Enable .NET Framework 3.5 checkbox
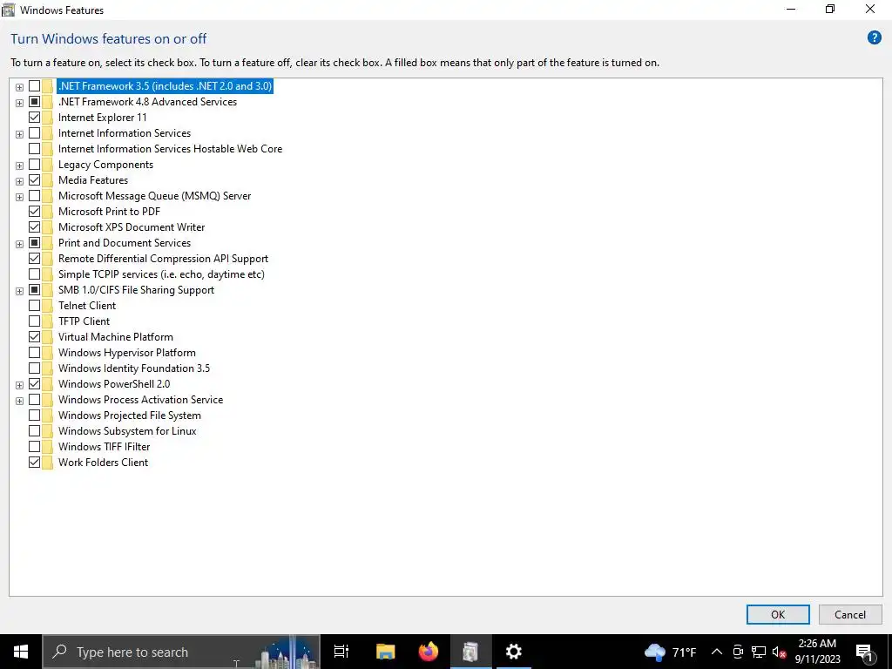The width and height of the screenshot is (892, 669). (x=34, y=86)
